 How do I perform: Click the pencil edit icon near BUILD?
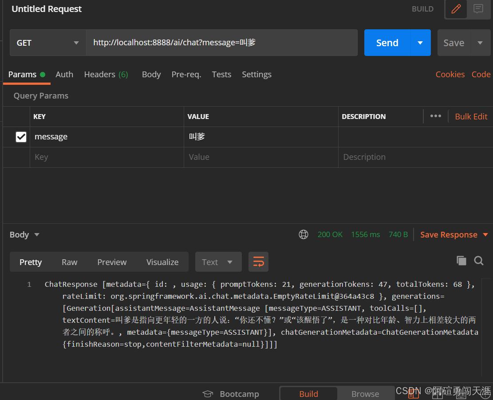tap(456, 9)
